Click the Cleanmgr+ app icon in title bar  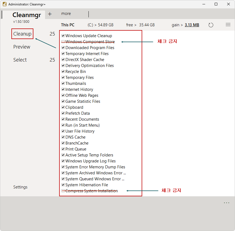click(5, 4)
